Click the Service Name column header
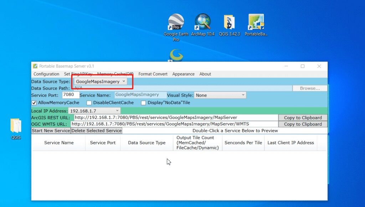 [x=59, y=143]
